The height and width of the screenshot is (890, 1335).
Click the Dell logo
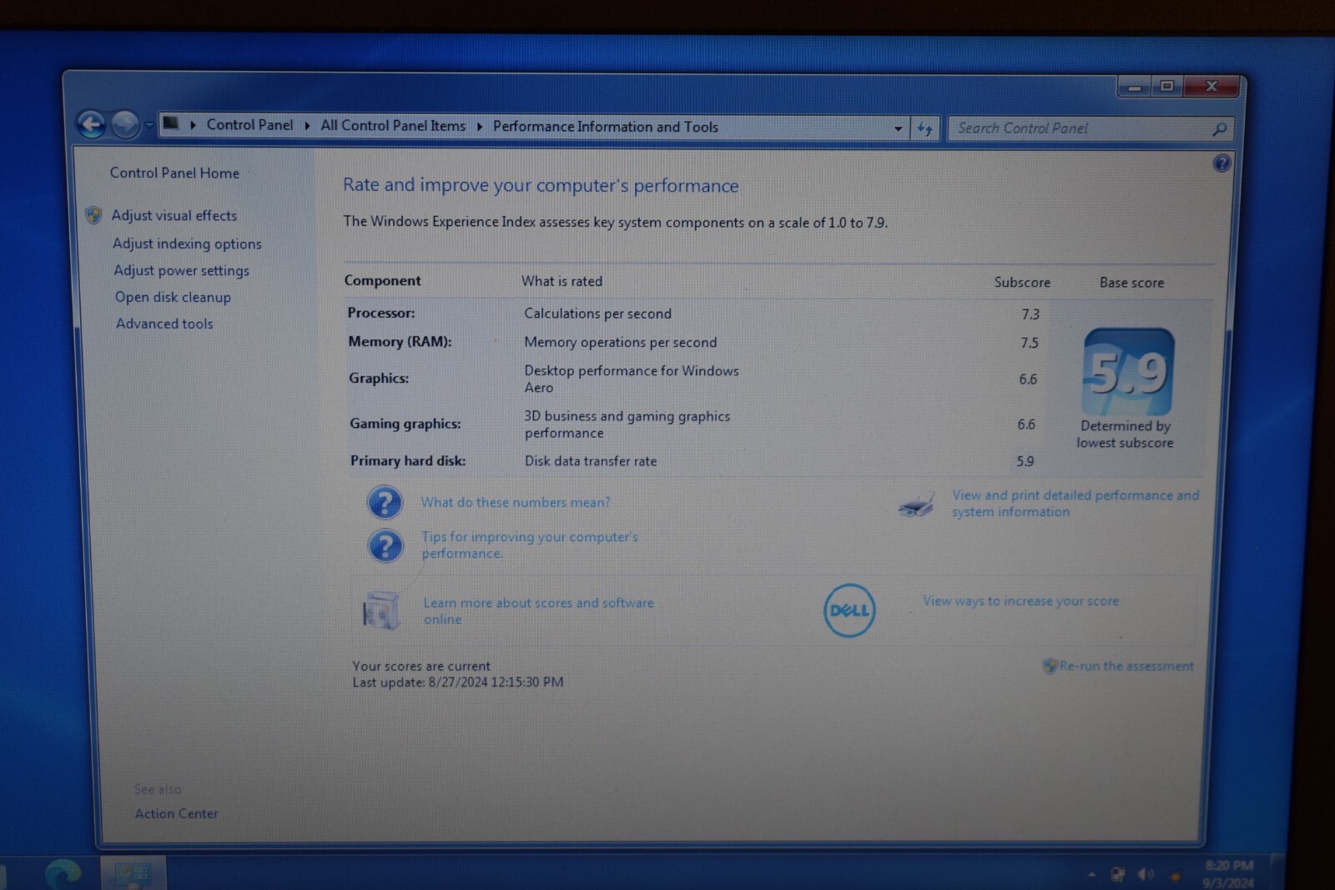[x=849, y=611]
